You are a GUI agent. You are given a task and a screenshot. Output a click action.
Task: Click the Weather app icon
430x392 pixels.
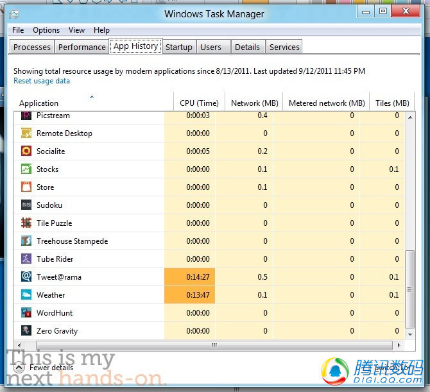click(x=26, y=294)
